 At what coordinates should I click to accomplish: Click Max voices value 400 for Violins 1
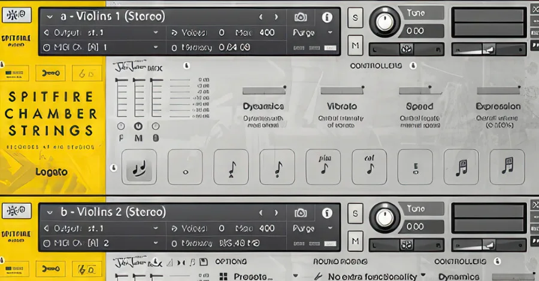(267, 33)
